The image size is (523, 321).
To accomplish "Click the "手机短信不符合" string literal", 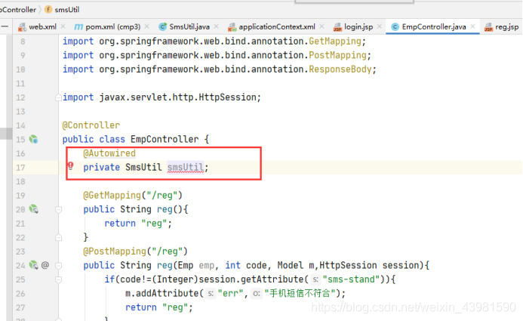I will [300, 293].
